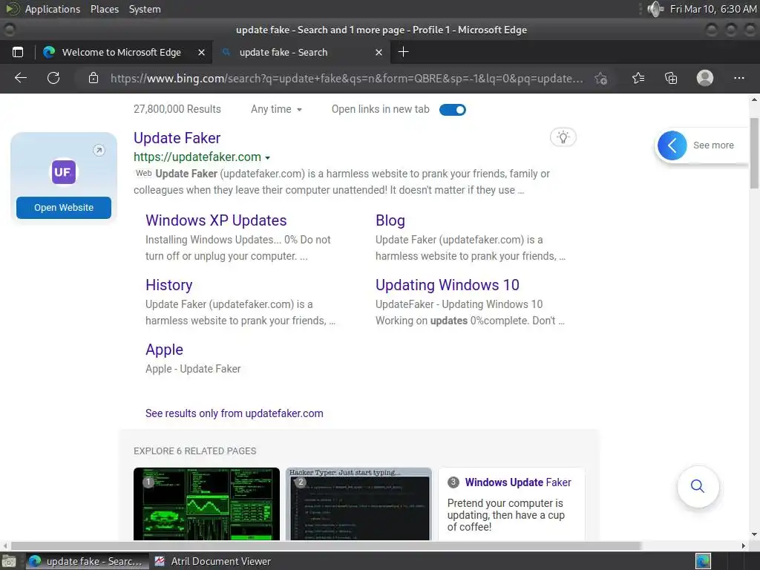Open the Hacker Typer thumbnail

[358, 504]
